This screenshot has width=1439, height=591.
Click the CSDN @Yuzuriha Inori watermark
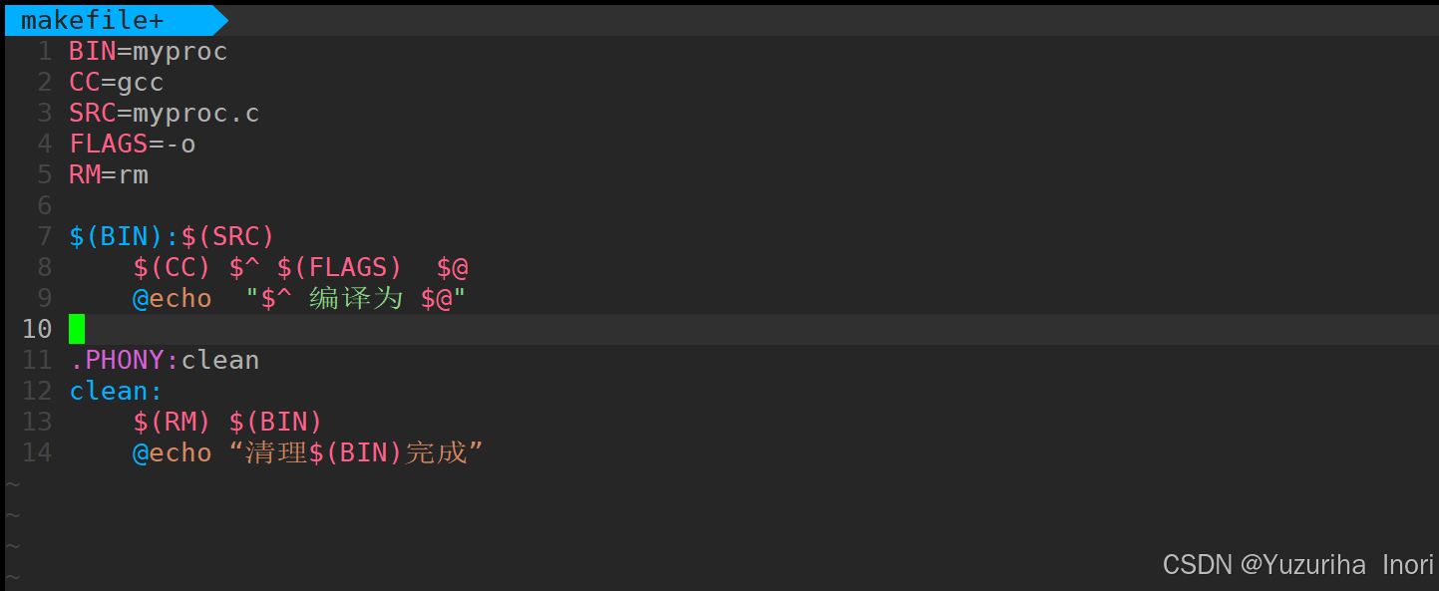[1298, 564]
